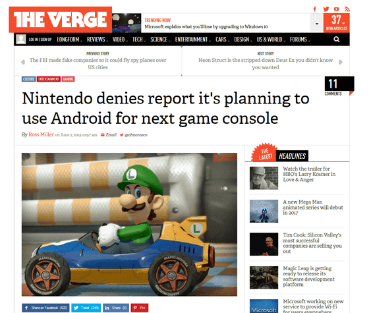Go to next story arrow
The height and width of the screenshot is (313, 369).
tap(341, 62)
